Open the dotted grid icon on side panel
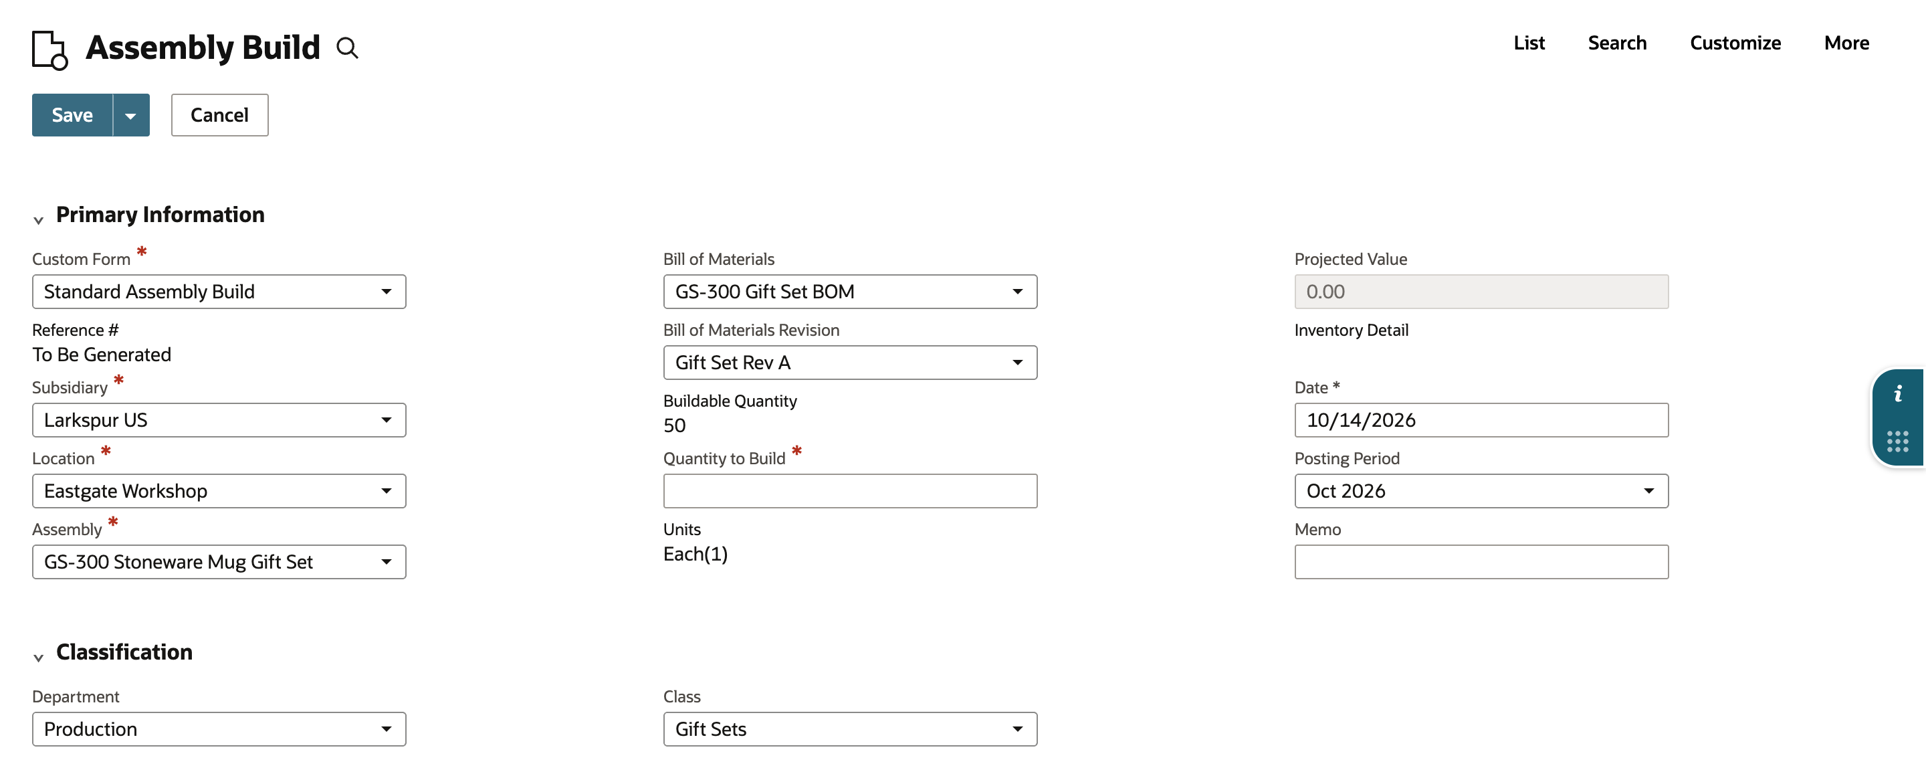 [1898, 441]
